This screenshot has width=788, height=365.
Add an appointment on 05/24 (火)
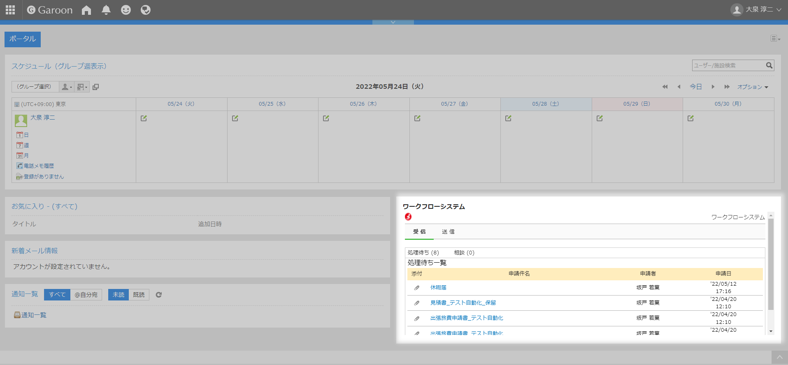coord(144,118)
